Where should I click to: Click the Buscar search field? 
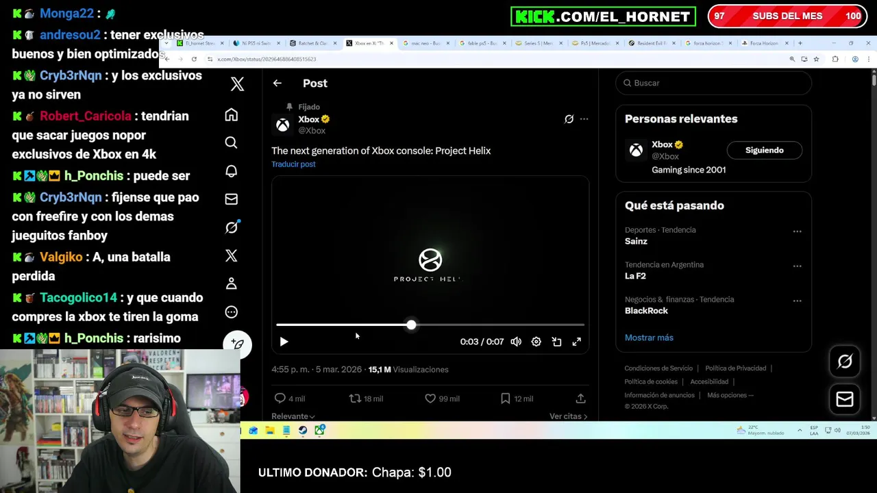[713, 83]
